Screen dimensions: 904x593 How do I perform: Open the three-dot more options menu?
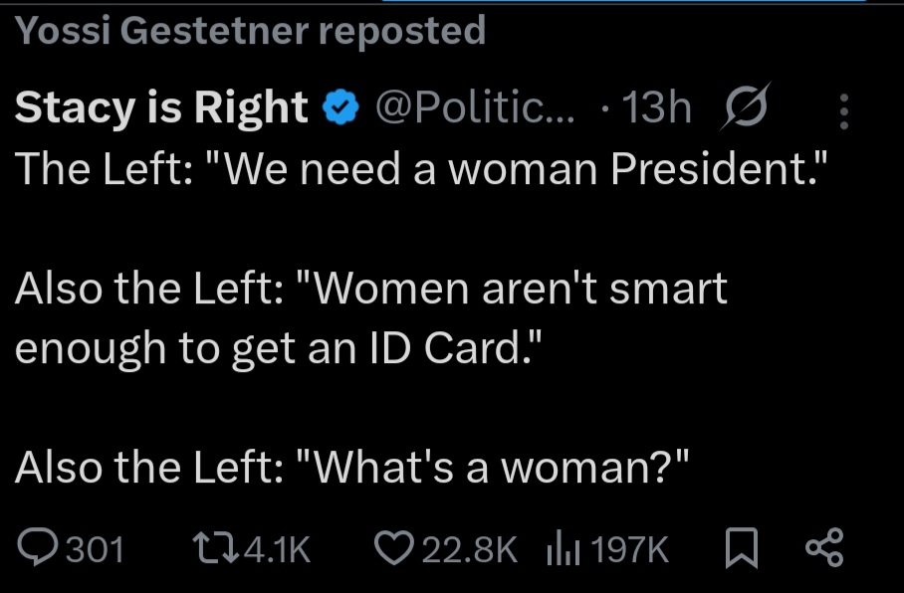click(x=843, y=111)
